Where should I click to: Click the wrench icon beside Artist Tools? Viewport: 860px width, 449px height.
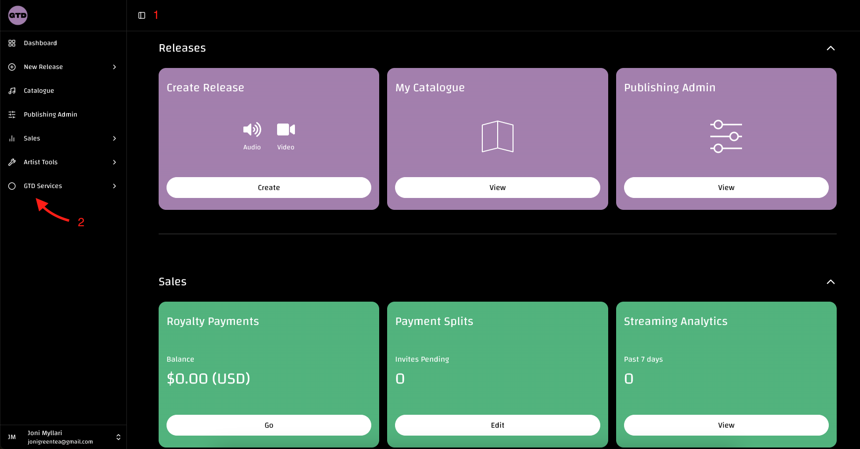12,162
